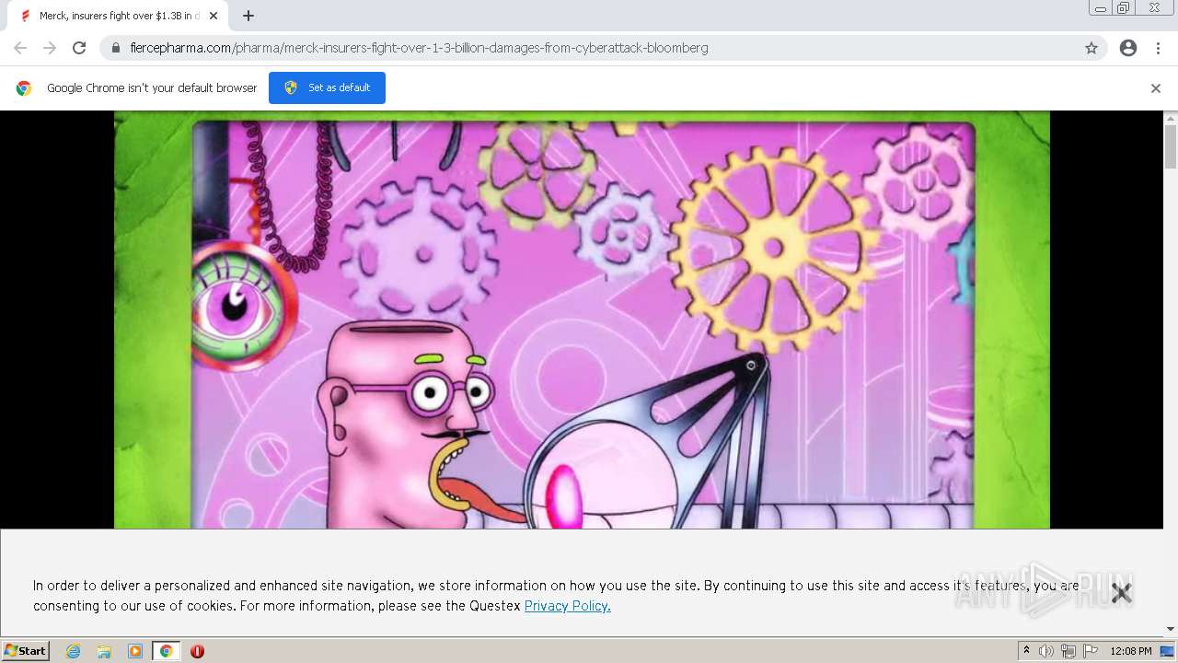The width and height of the screenshot is (1178, 663).
Task: Set Chrome as default browser
Action: pyautogui.click(x=327, y=87)
